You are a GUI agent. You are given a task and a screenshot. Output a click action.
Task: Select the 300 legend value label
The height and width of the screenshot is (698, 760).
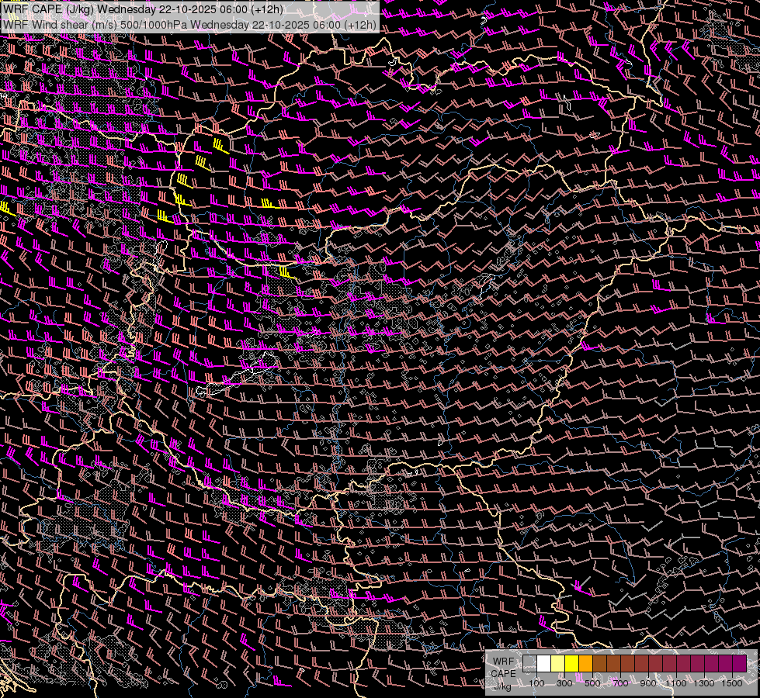564,683
